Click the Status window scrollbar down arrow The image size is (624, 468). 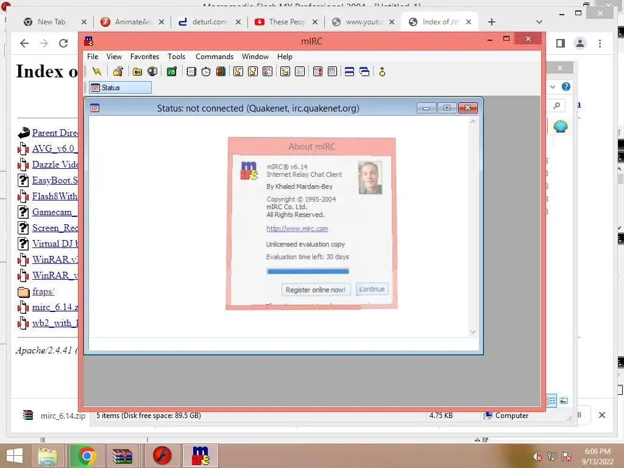click(473, 332)
